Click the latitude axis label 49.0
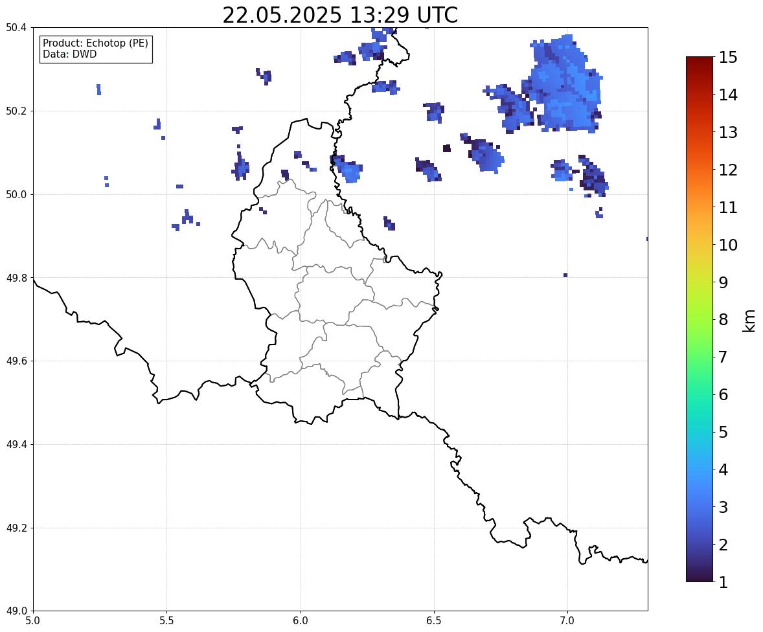 click(x=16, y=611)
